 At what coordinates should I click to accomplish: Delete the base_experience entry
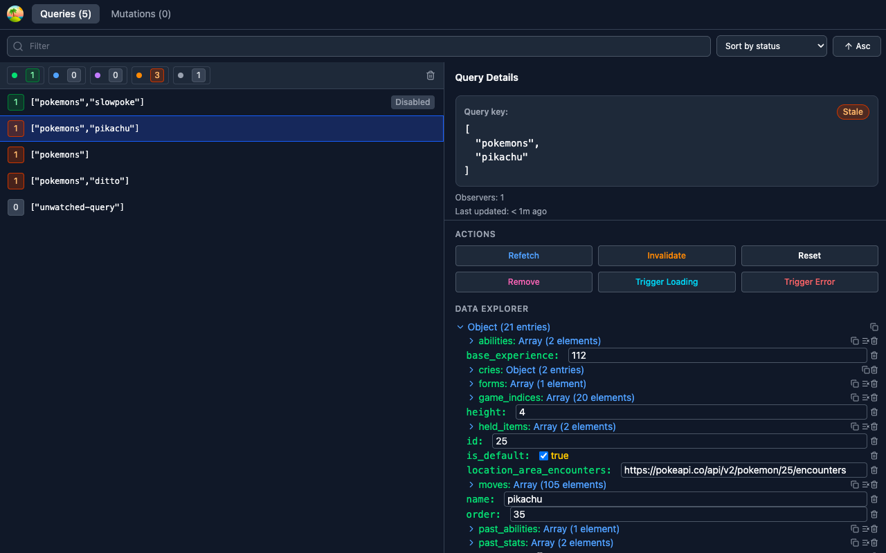pyautogui.click(x=874, y=355)
